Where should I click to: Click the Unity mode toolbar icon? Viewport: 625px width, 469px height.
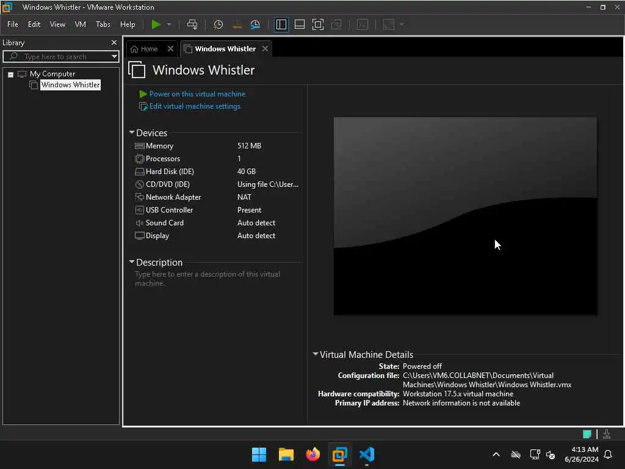(x=336, y=24)
